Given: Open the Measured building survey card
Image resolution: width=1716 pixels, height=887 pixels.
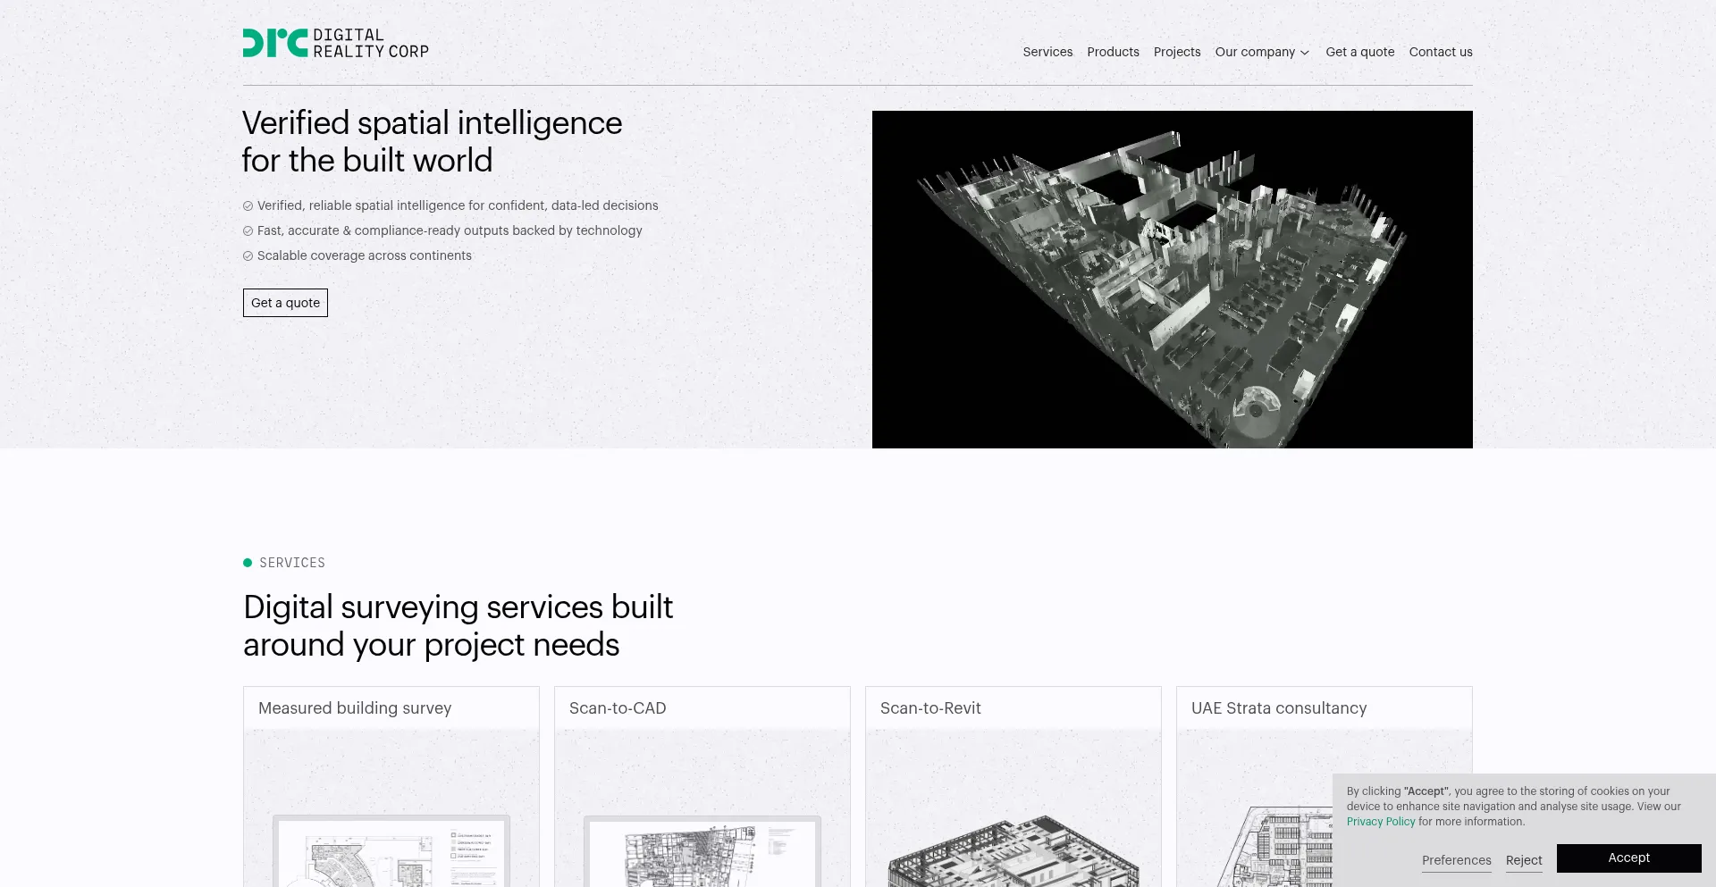Looking at the screenshot, I should click(391, 786).
